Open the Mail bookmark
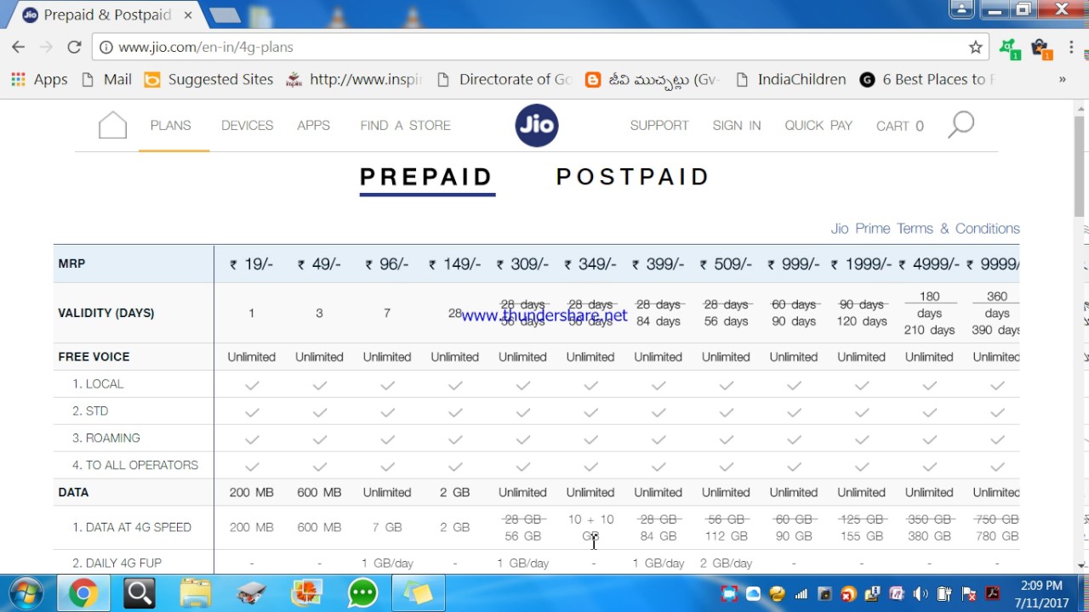This screenshot has width=1089, height=612. (106, 79)
